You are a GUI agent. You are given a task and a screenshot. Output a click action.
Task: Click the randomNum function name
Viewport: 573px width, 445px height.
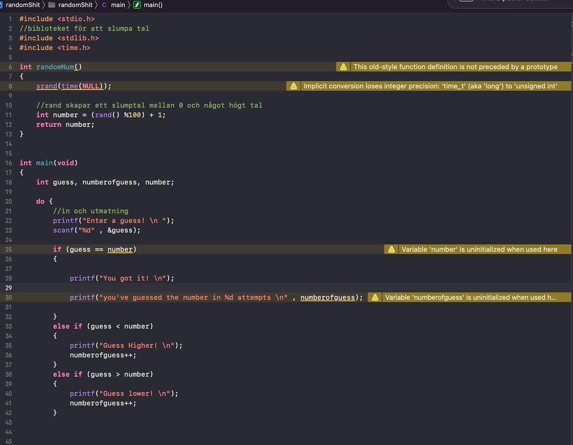coord(55,67)
